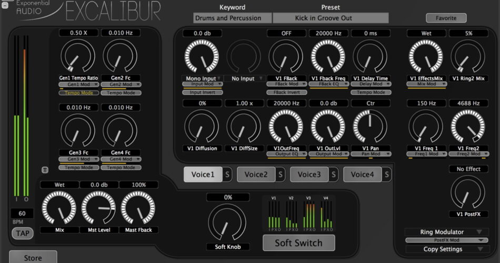The image size is (500, 263).
Task: Click the BPM value field showing 60
Action: pos(22,214)
